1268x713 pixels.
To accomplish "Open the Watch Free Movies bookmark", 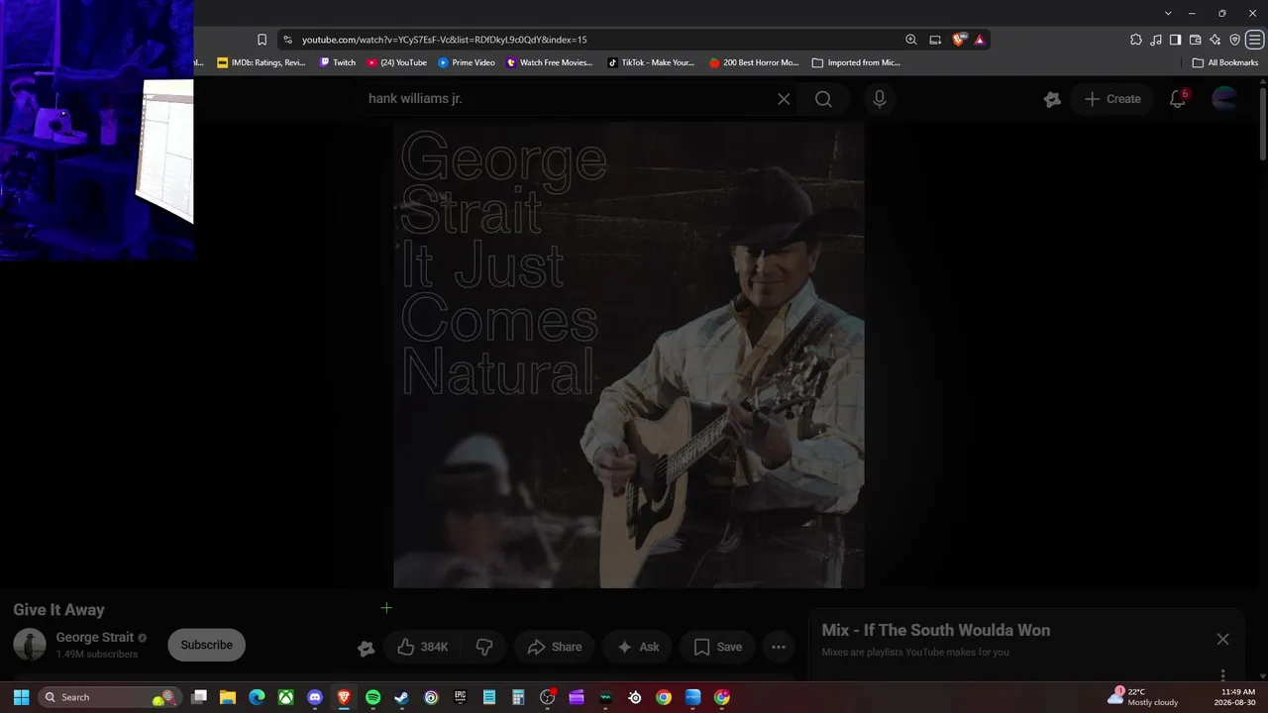I will pos(550,62).
